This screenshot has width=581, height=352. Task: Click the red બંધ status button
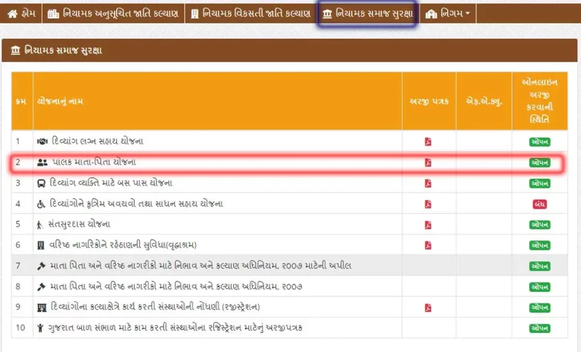[x=540, y=204]
